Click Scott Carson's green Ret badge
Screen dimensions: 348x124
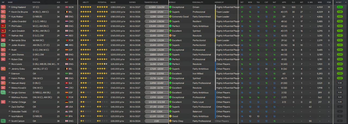point(3,121)
